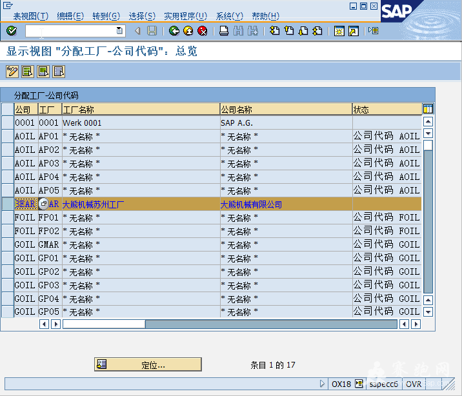462x396 pixels.
Task: Open the 系统(Y) menu
Action: [229, 16]
